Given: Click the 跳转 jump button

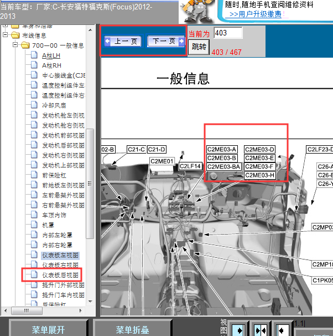Looking at the screenshot, I should [x=199, y=47].
